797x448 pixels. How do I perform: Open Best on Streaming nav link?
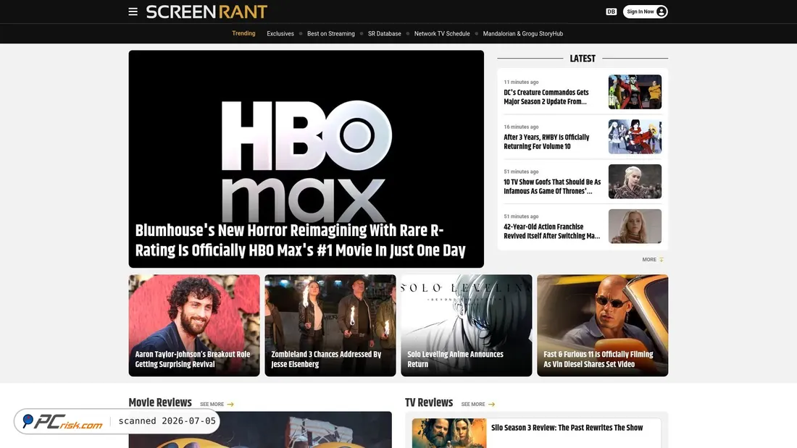(x=331, y=34)
